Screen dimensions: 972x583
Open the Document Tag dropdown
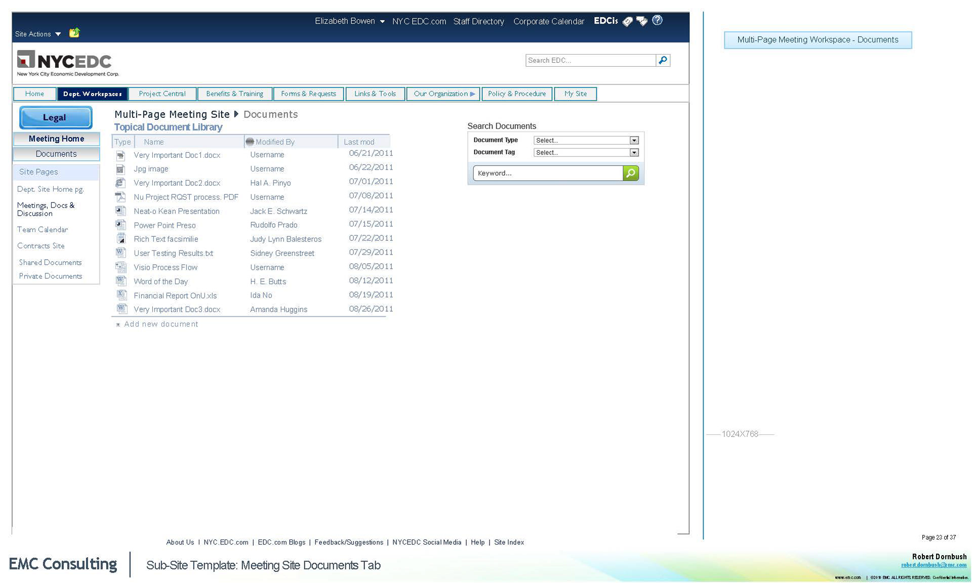[634, 152]
